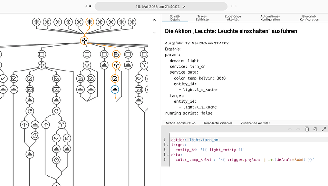Screen dimensions: 328x186
Task: Select the stopwatch delay node beneath the wait-trigger node
Action: tap(56, 160)
